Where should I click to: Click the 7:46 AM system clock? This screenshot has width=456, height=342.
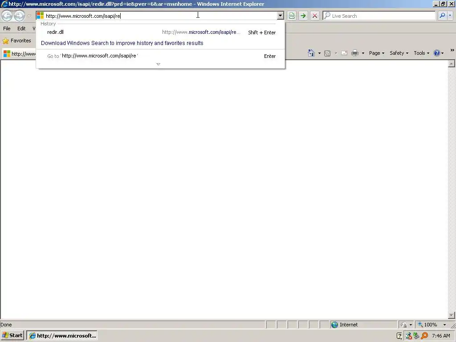(x=441, y=336)
